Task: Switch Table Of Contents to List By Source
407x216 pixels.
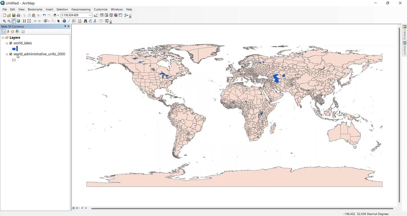Action: click(8, 31)
